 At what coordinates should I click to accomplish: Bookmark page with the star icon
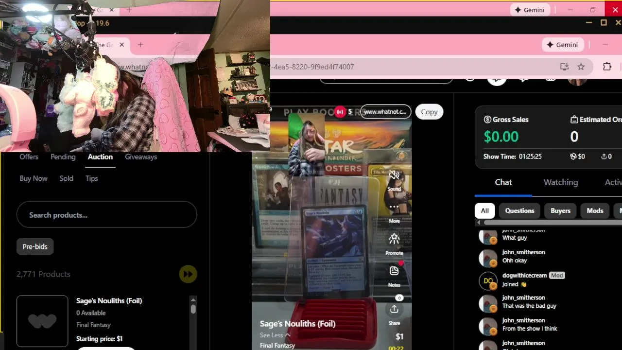[x=581, y=67]
